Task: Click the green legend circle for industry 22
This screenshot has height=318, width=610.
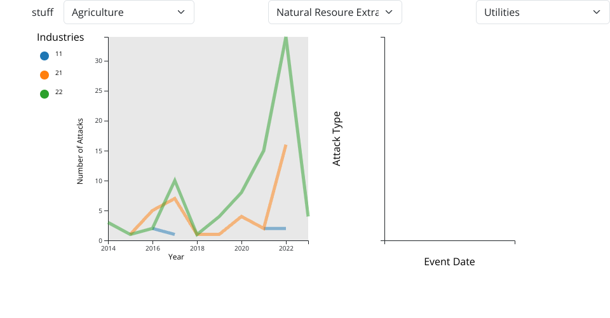Action: tap(44, 94)
